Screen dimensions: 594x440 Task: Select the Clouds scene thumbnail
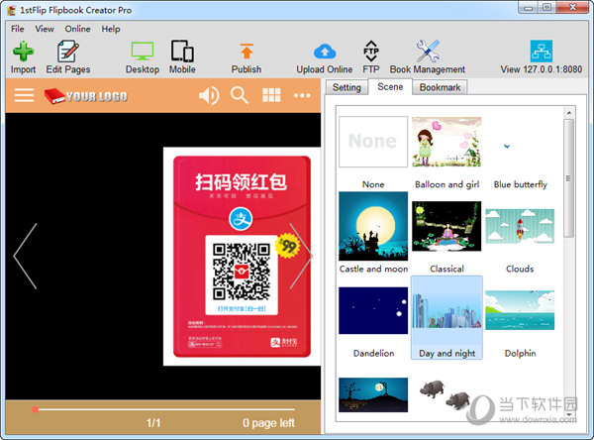520,226
